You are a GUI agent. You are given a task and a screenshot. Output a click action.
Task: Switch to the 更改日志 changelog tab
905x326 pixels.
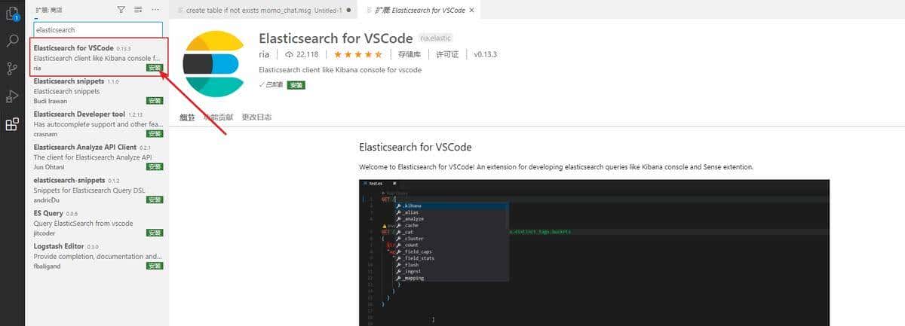(x=256, y=117)
